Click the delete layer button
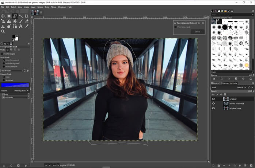 251,165
